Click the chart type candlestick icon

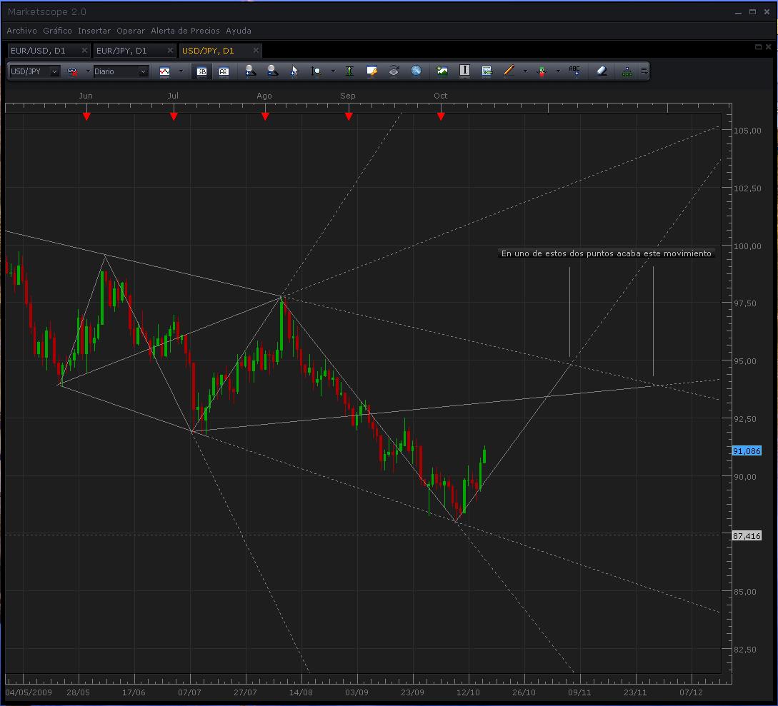[x=165, y=71]
